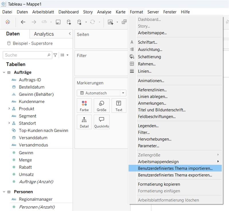Select the Kundenname dimension field

pos(32,101)
